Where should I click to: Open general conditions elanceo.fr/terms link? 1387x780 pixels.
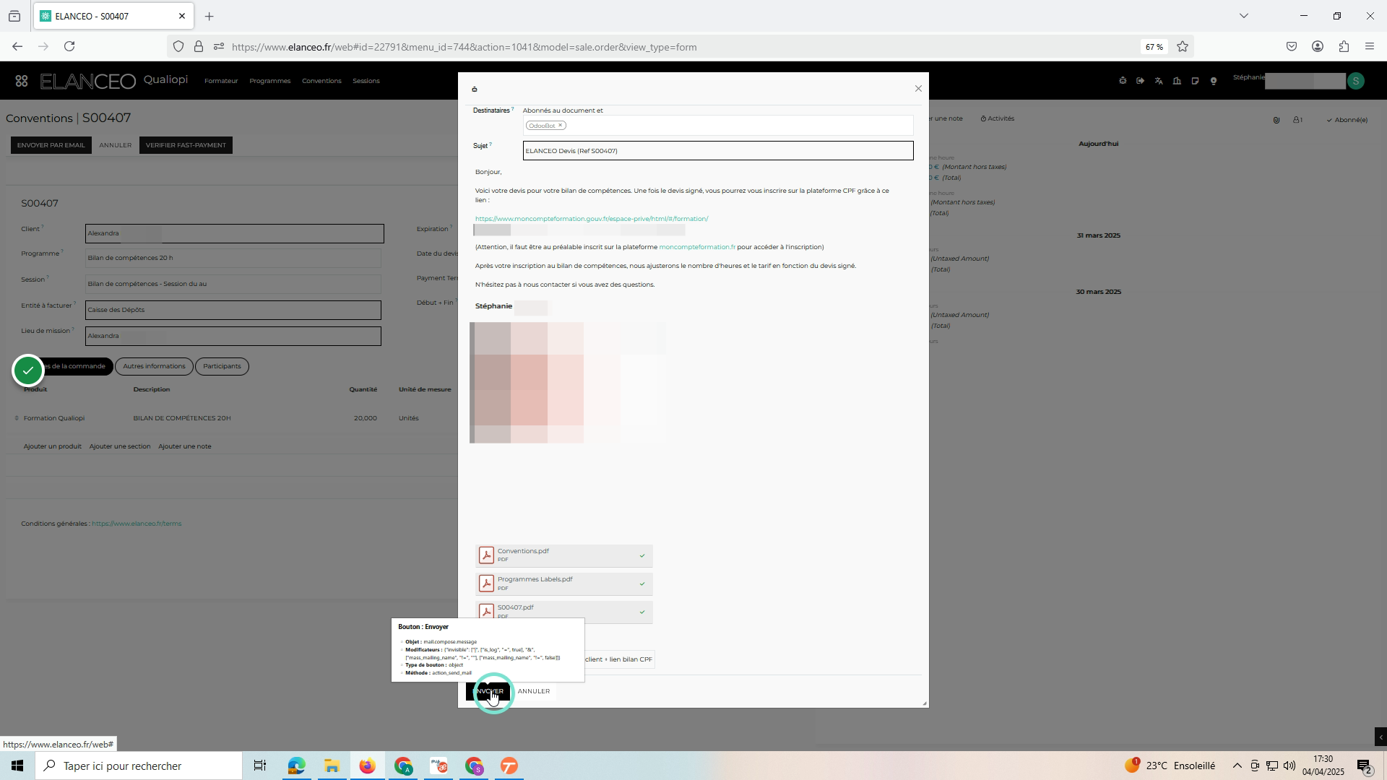(x=137, y=524)
